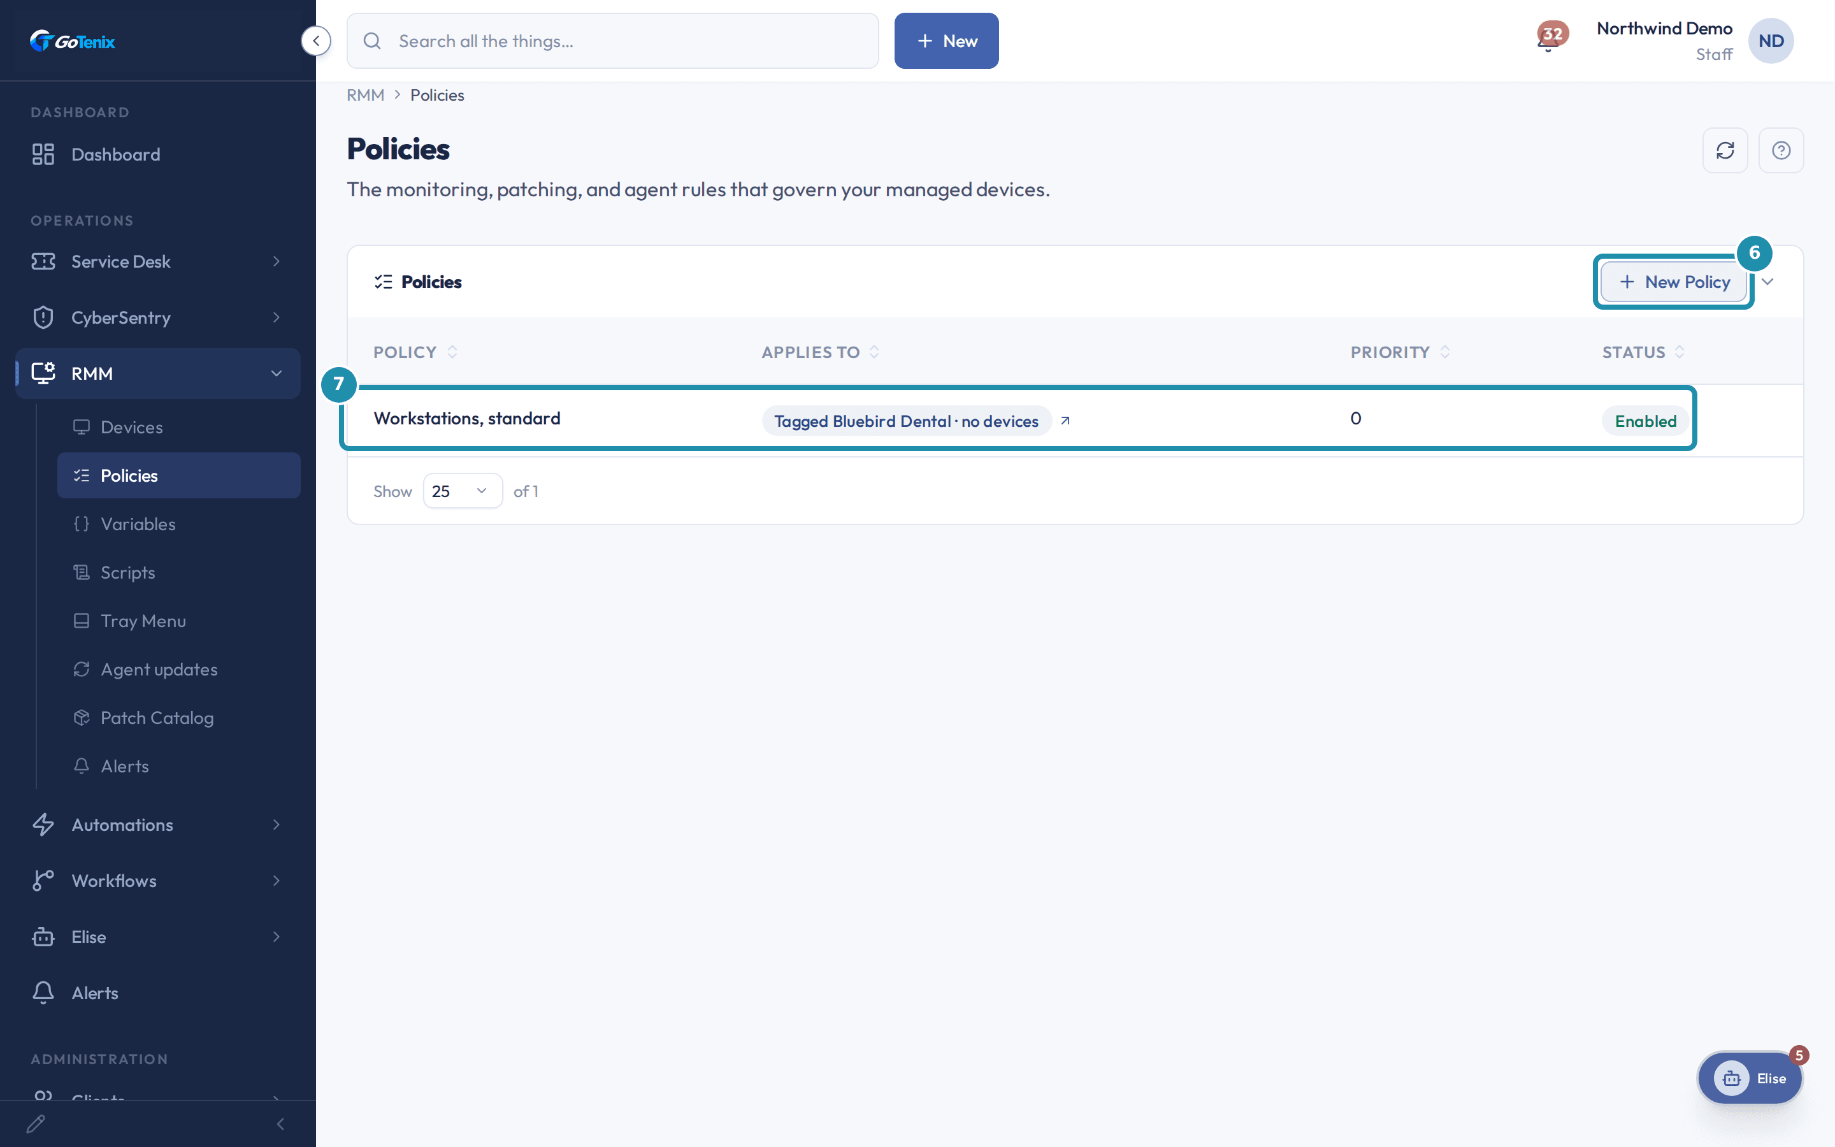The width and height of the screenshot is (1835, 1147).
Task: Sort the table by STATUS column
Action: 1643,352
